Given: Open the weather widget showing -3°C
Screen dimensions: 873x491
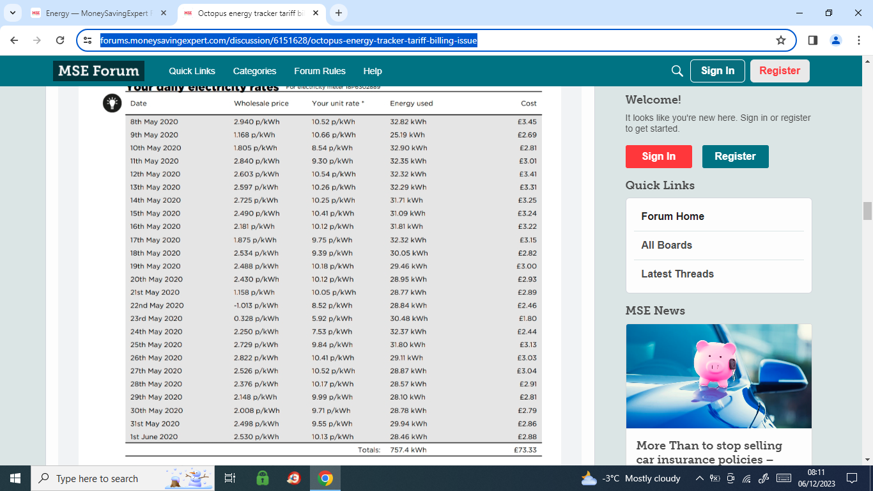Looking at the screenshot, I should coord(631,478).
